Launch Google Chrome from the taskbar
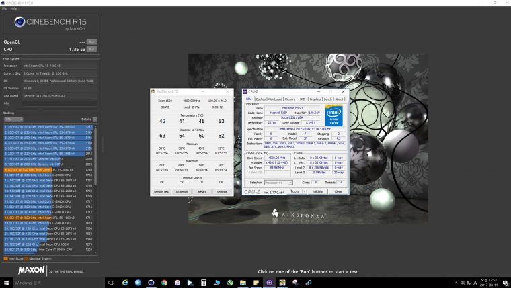 click(x=164, y=283)
